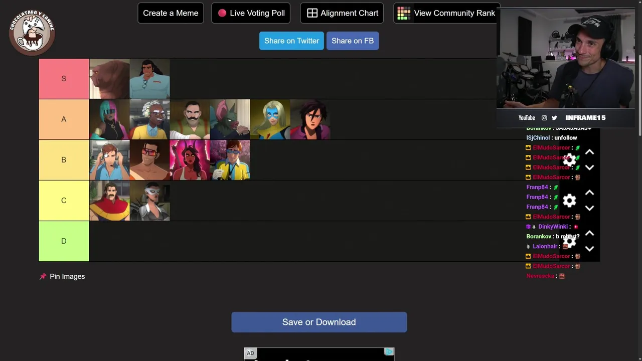The width and height of the screenshot is (642, 361).
Task: Share the tier list on FB
Action: point(353,41)
